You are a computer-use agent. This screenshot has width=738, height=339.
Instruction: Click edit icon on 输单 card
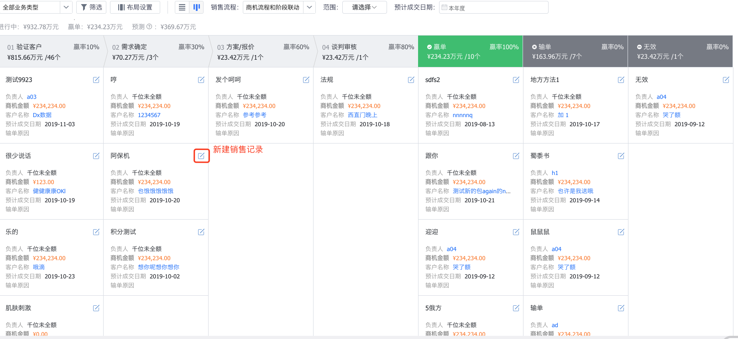click(621, 308)
